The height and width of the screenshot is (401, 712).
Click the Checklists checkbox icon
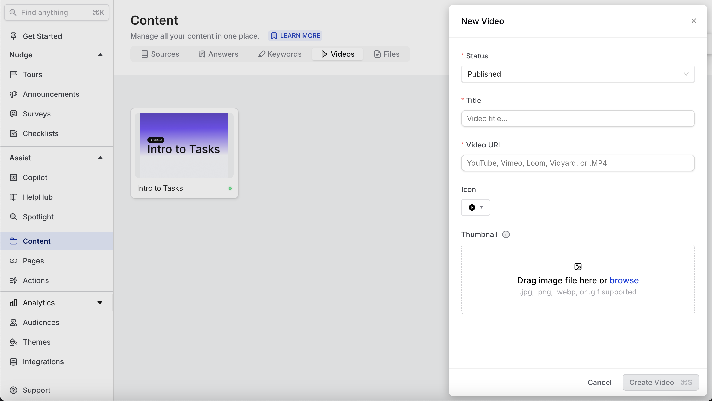[x=13, y=133]
